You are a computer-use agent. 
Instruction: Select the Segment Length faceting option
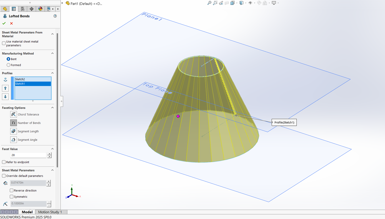point(14,131)
